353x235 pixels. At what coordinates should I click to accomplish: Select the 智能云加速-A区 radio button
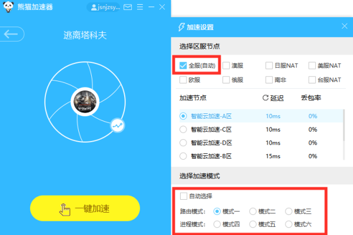coord(183,116)
